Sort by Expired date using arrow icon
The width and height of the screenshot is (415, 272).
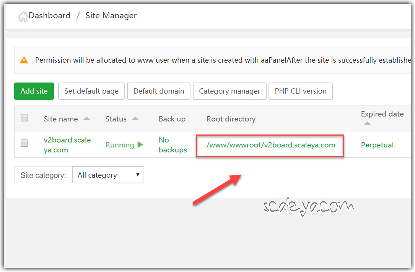(x=367, y=123)
